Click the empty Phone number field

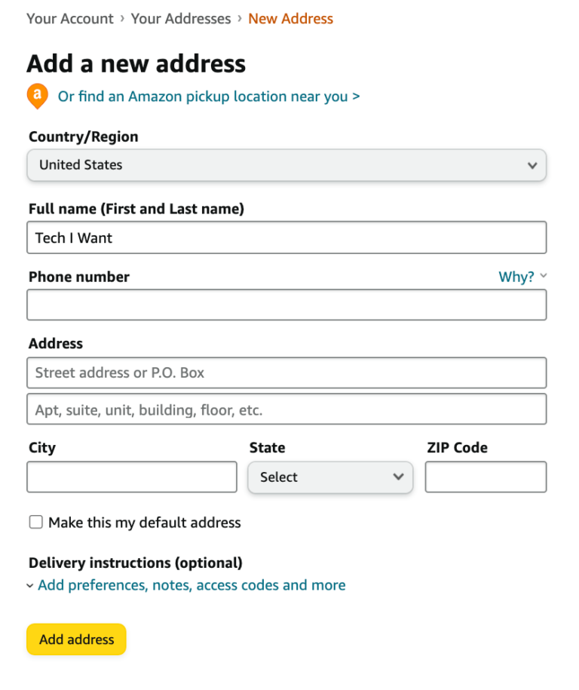[286, 305]
